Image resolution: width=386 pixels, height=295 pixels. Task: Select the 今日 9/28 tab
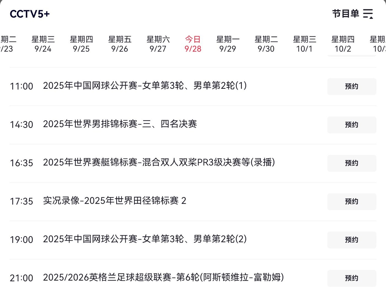tap(193, 44)
